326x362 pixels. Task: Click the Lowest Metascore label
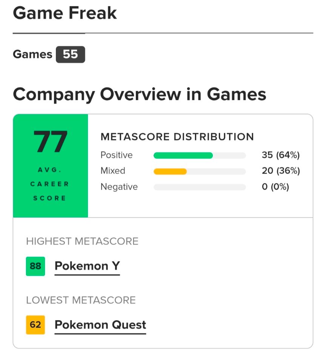tap(81, 300)
